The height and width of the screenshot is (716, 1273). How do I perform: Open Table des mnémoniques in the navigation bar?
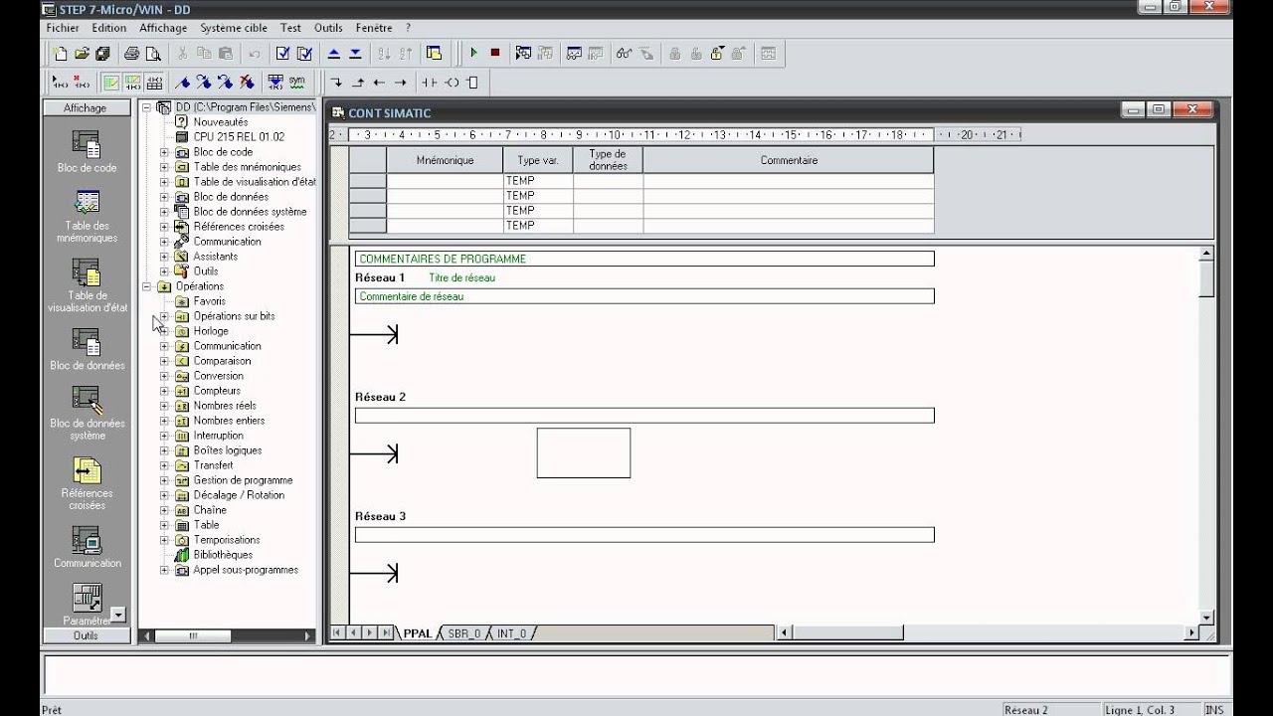87,215
